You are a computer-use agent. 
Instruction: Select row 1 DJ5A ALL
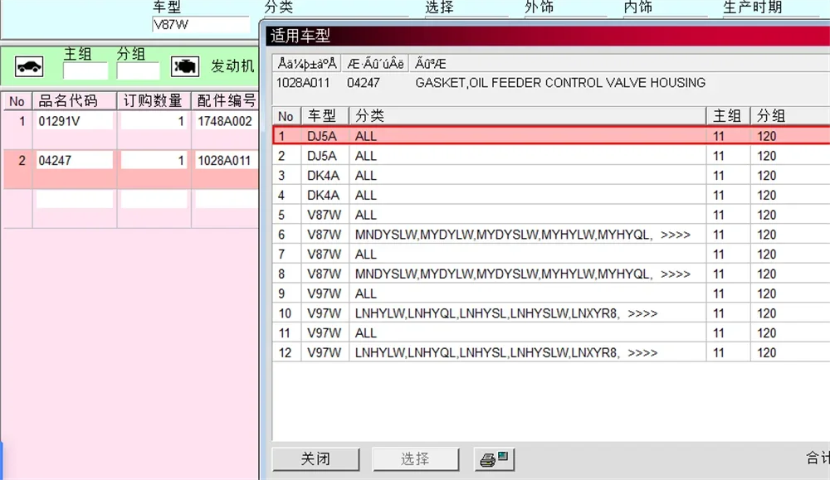click(551, 136)
